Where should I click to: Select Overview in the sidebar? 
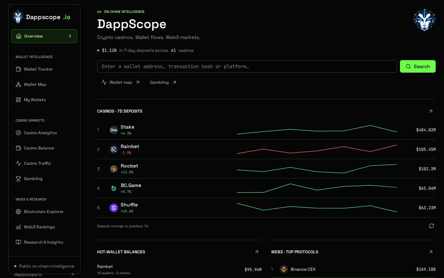click(x=44, y=36)
